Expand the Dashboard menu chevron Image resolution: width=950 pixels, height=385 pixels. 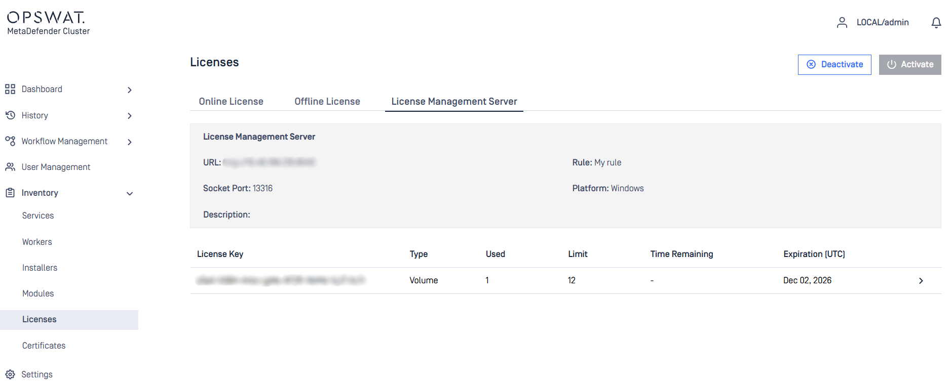tap(130, 90)
